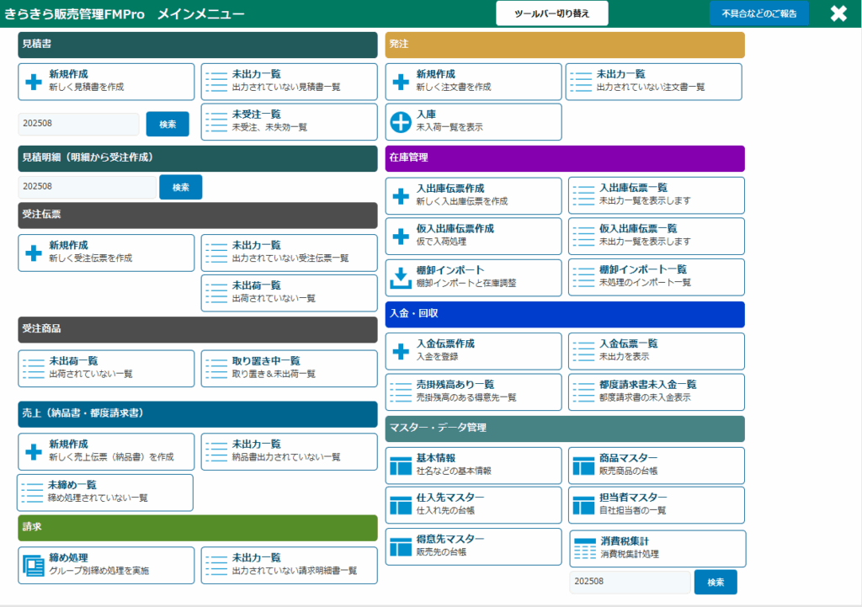This screenshot has height=607, width=862.
Task: Click the 基本情報 table icon
Action: (x=401, y=465)
